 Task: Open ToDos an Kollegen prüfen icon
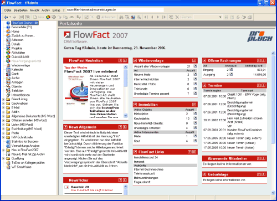click(8, 163)
